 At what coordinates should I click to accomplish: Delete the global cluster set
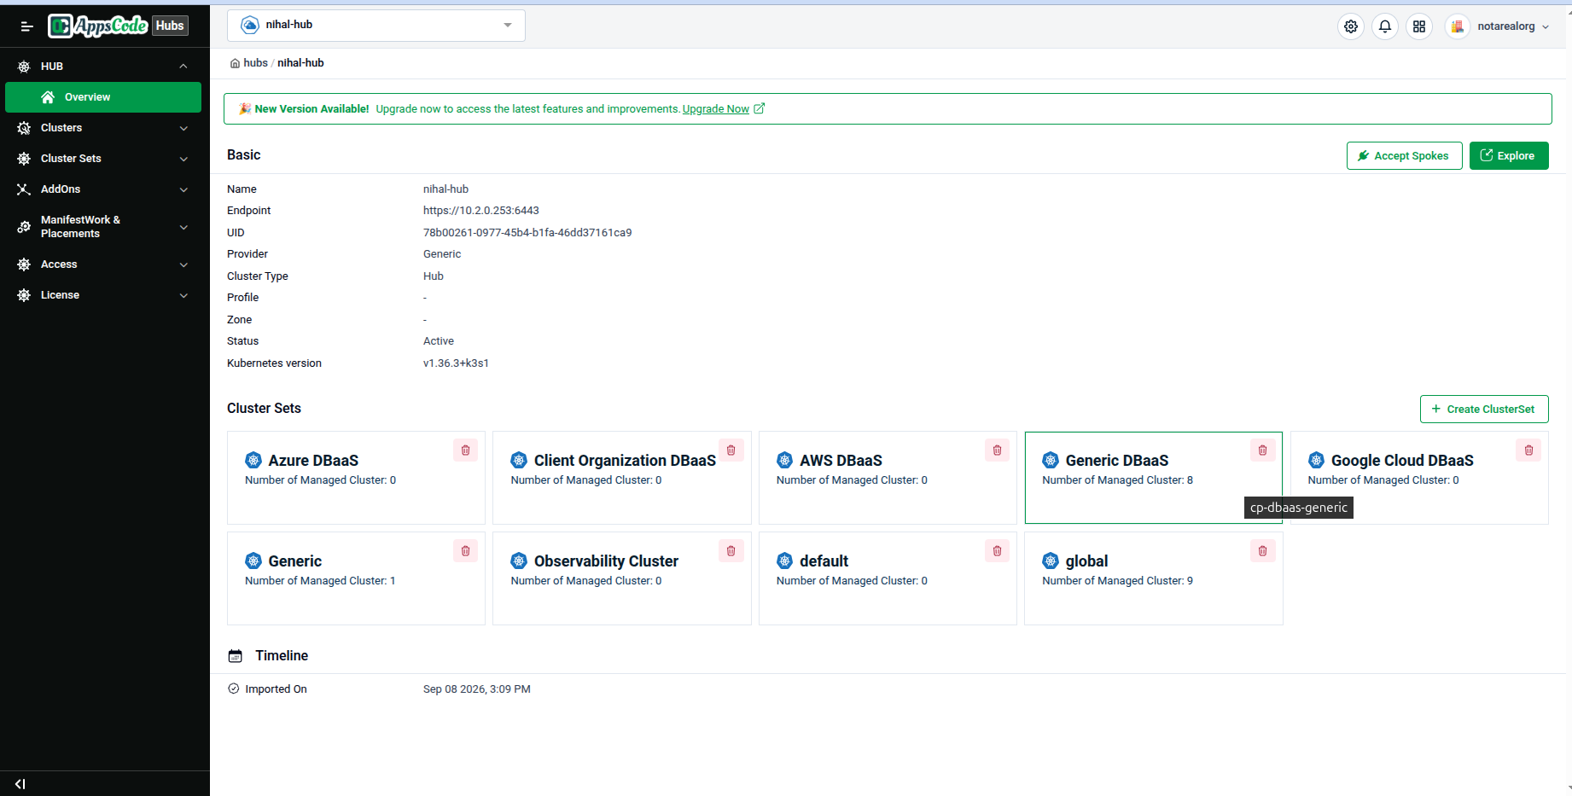1263,551
